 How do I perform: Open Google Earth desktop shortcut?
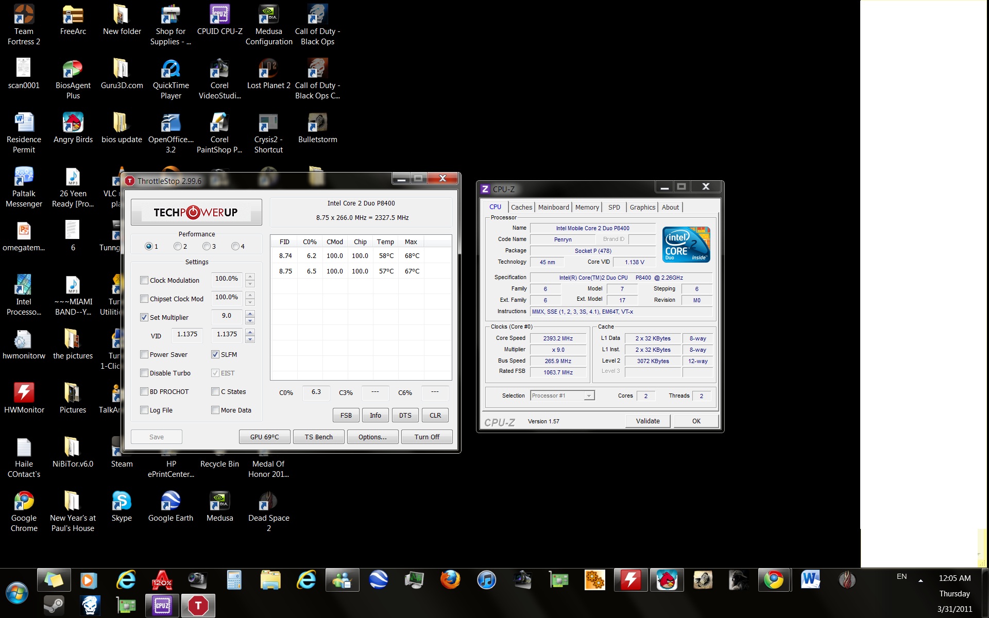[x=170, y=506]
